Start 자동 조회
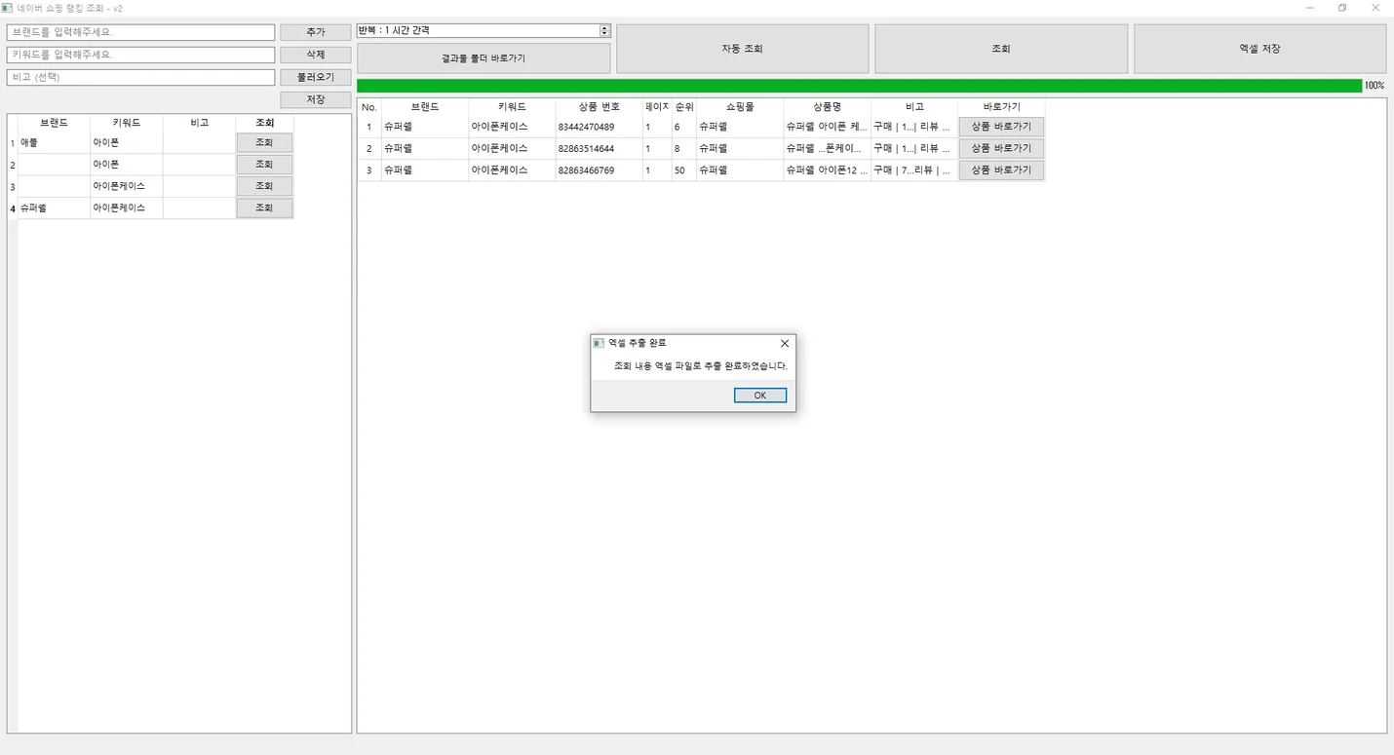 [x=743, y=49]
